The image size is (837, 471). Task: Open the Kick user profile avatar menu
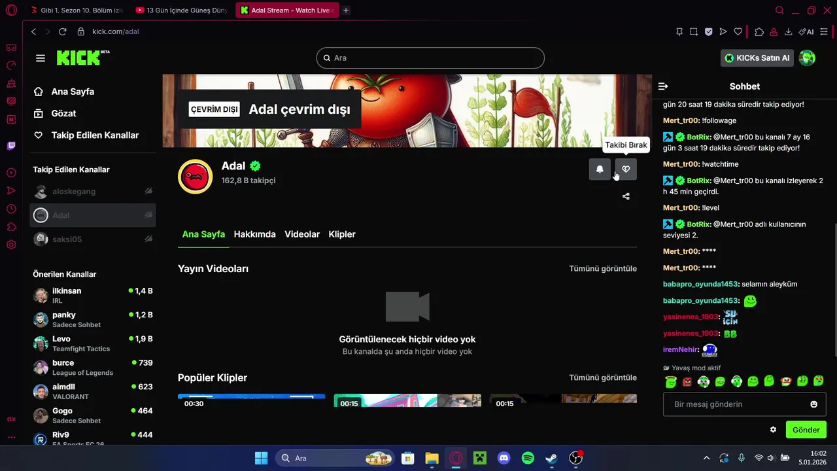[808, 58]
